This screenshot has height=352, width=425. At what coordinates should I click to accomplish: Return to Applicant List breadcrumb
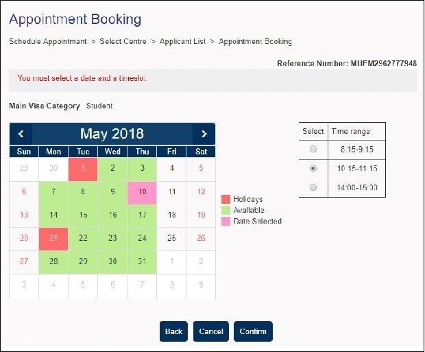pos(182,42)
